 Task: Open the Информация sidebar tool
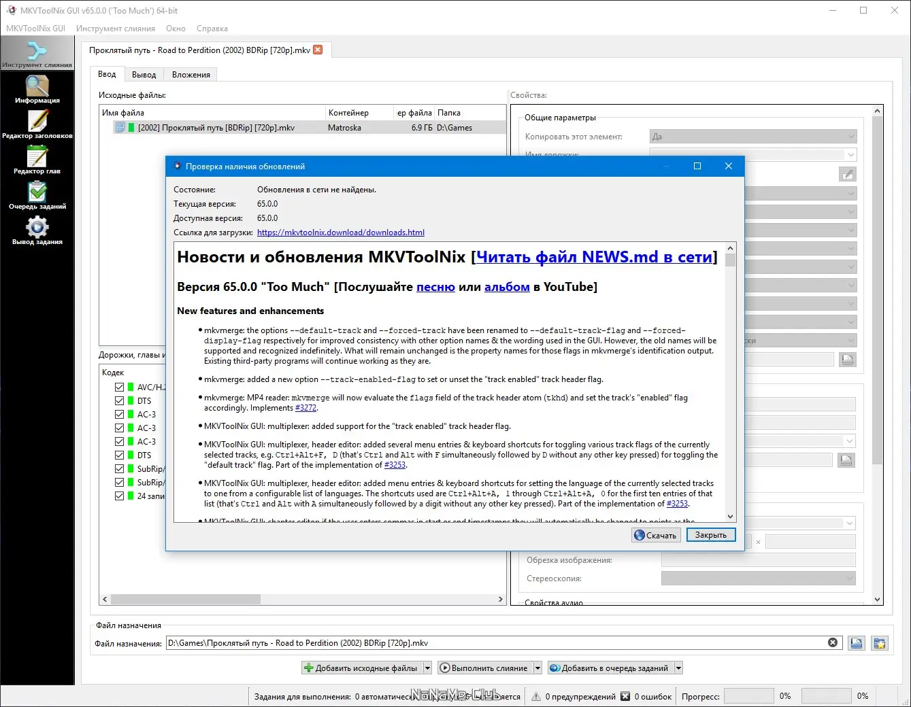[37, 89]
